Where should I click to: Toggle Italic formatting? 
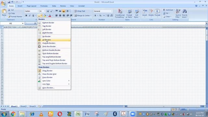(30, 16)
